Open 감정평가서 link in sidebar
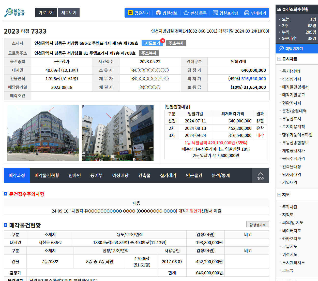Image resolution: width=318 pixels, height=281 pixels. (x=292, y=79)
